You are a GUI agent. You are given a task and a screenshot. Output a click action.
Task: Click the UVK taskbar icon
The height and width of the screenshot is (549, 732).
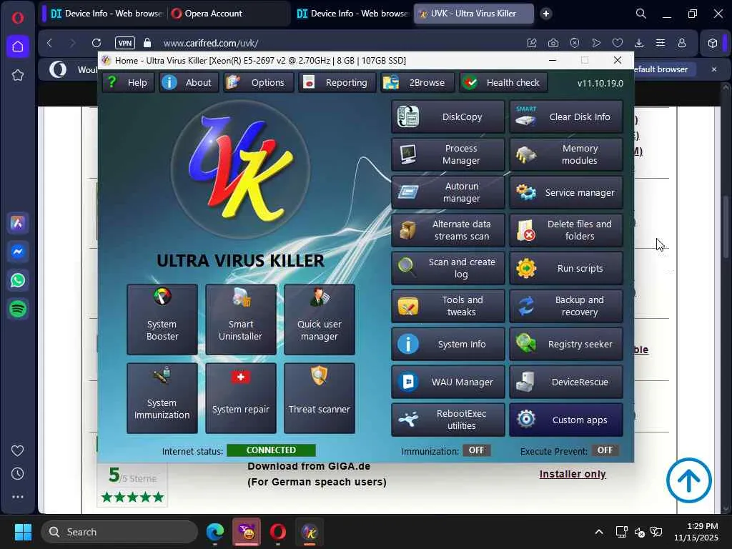pyautogui.click(x=309, y=532)
